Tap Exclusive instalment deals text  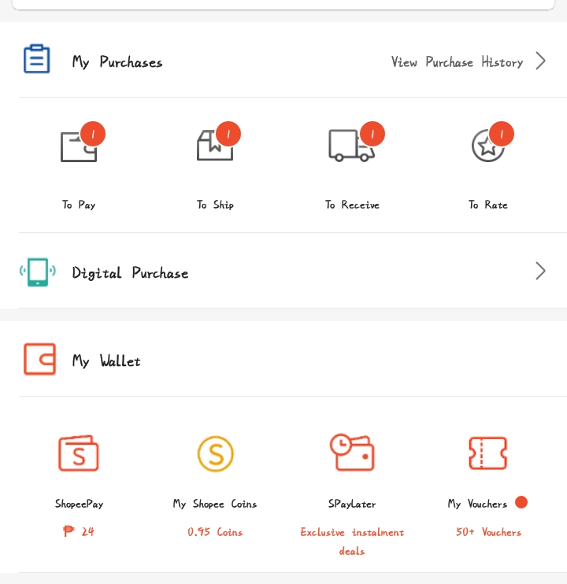coord(352,541)
